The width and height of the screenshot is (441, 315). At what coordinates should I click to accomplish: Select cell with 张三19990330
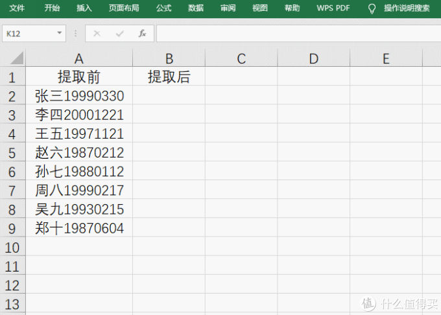(79, 96)
